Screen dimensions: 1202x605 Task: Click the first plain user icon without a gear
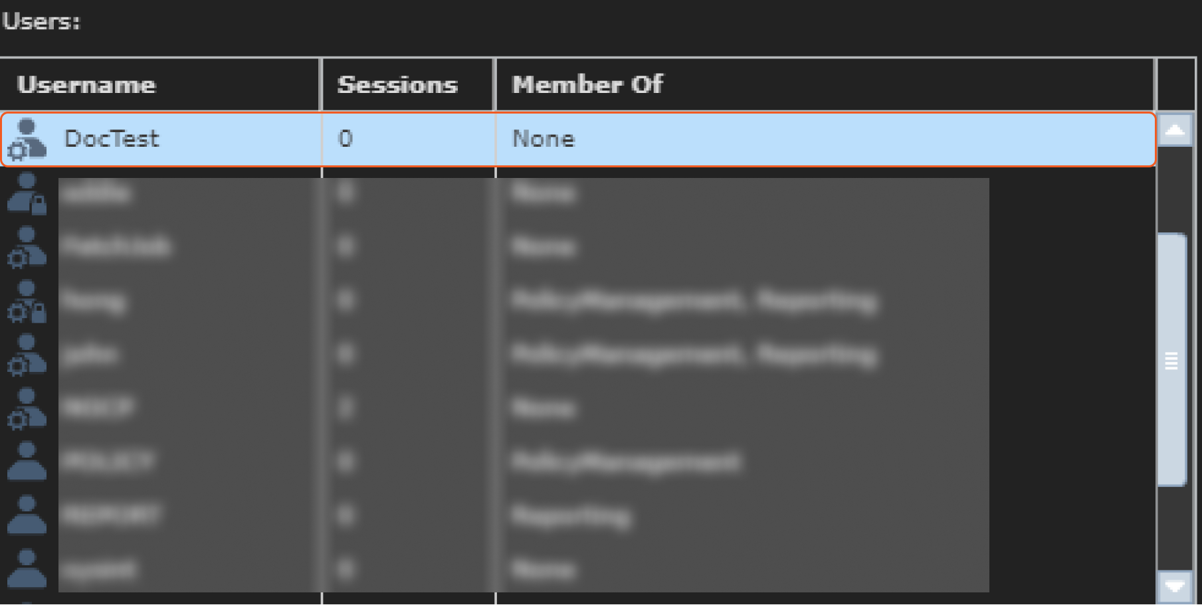coord(27,461)
